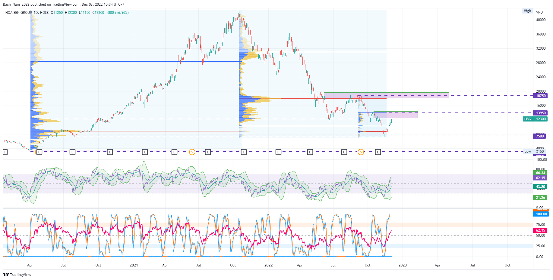
Task: Select the 50.00 stochastic axis label
Action: 540,235
